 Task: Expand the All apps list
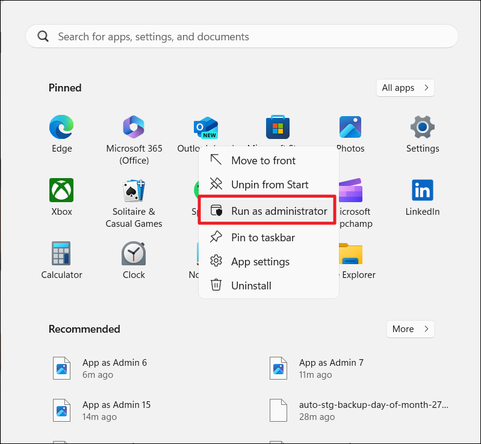[x=405, y=88]
